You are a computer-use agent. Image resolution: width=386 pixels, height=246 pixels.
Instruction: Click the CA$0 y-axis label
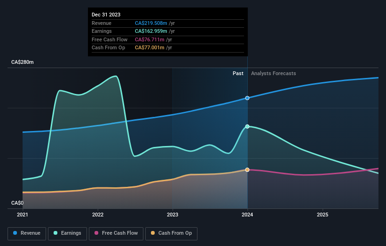pyautogui.click(x=17, y=203)
